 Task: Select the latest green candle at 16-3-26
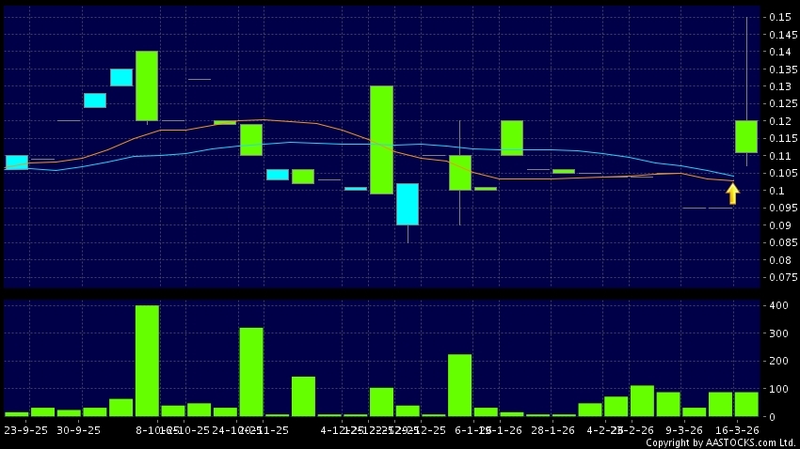[x=746, y=136]
